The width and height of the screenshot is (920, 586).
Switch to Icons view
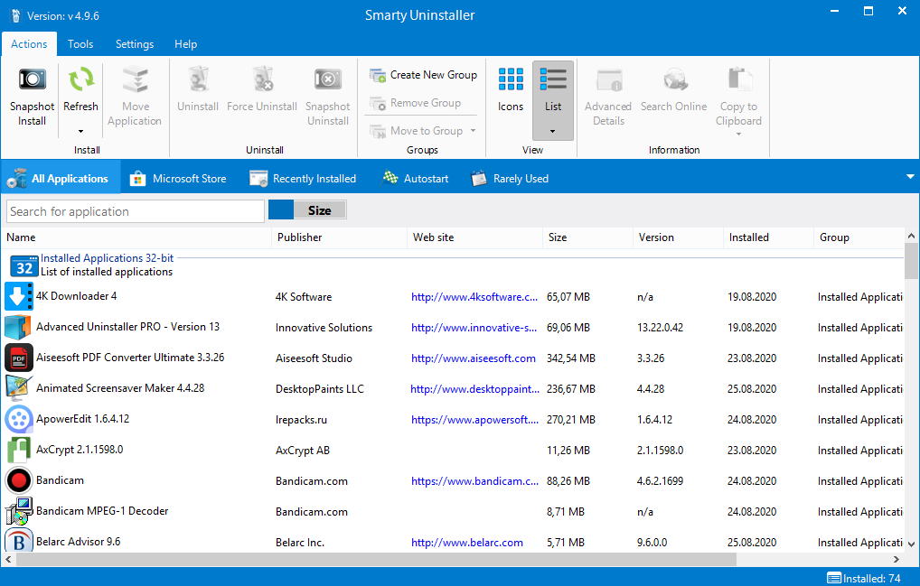tap(511, 89)
